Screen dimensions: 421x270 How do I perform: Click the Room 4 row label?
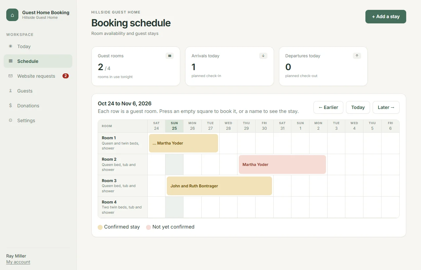pos(123,207)
